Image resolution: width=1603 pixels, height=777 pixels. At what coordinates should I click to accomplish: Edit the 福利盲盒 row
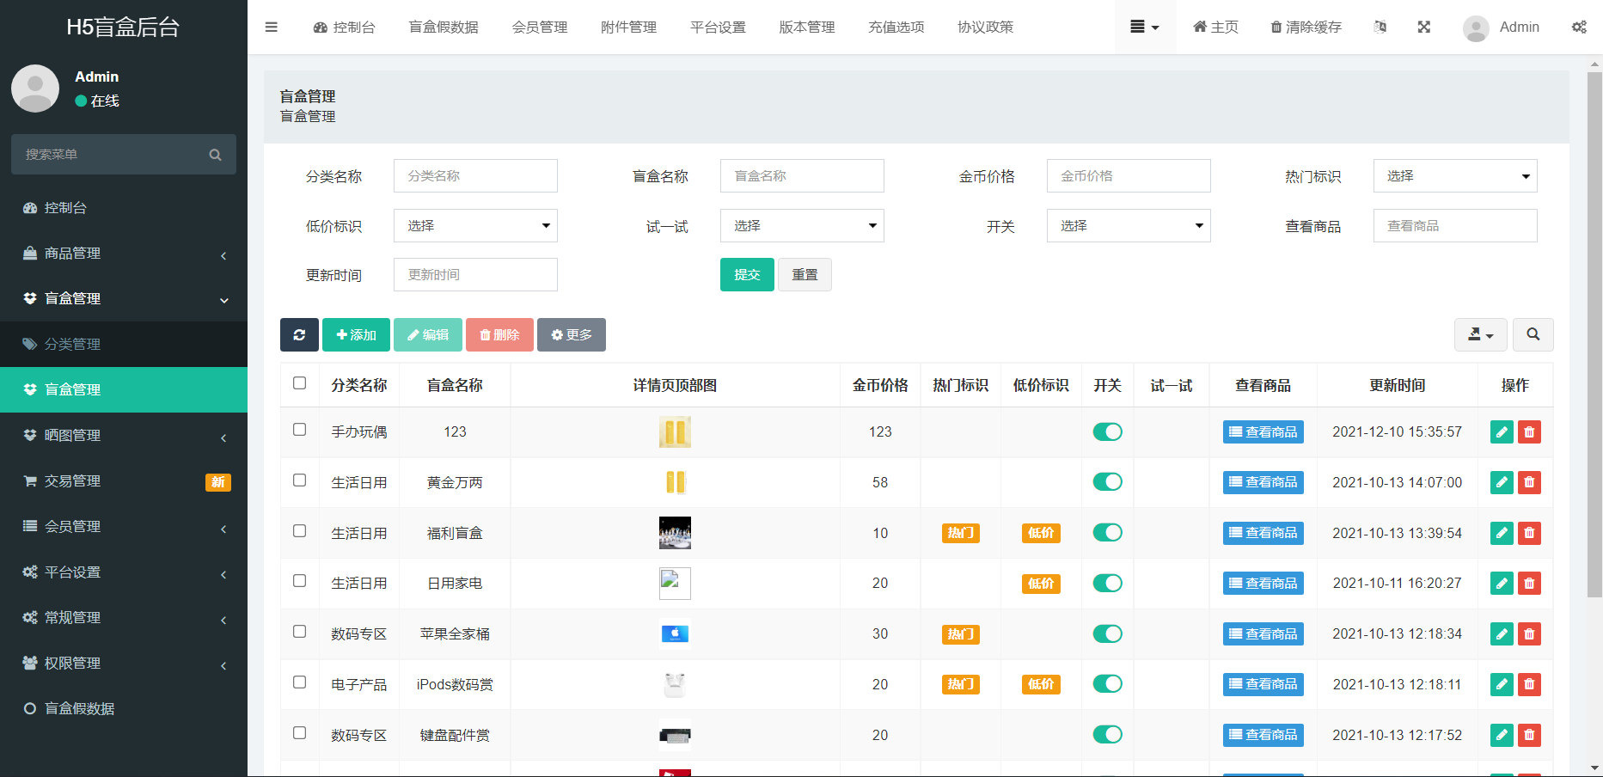click(x=1502, y=533)
